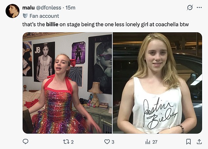Open the white tank top photo
Viewport: 208px width, 149px height.
tap(157, 83)
